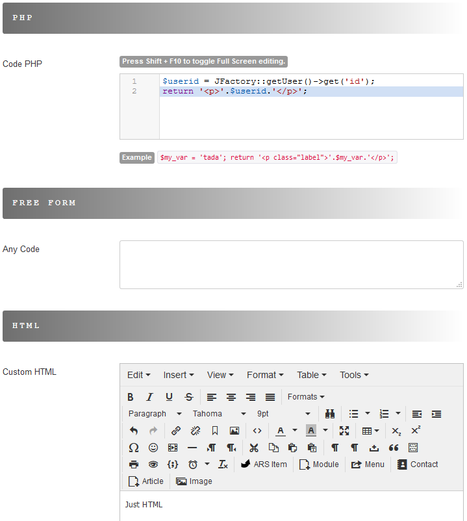The height and width of the screenshot is (521, 467).
Task: Open the Formats dropdown
Action: pos(306,397)
